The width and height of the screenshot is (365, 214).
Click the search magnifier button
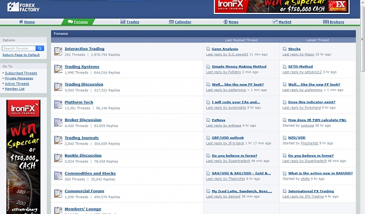[x=40, y=48]
